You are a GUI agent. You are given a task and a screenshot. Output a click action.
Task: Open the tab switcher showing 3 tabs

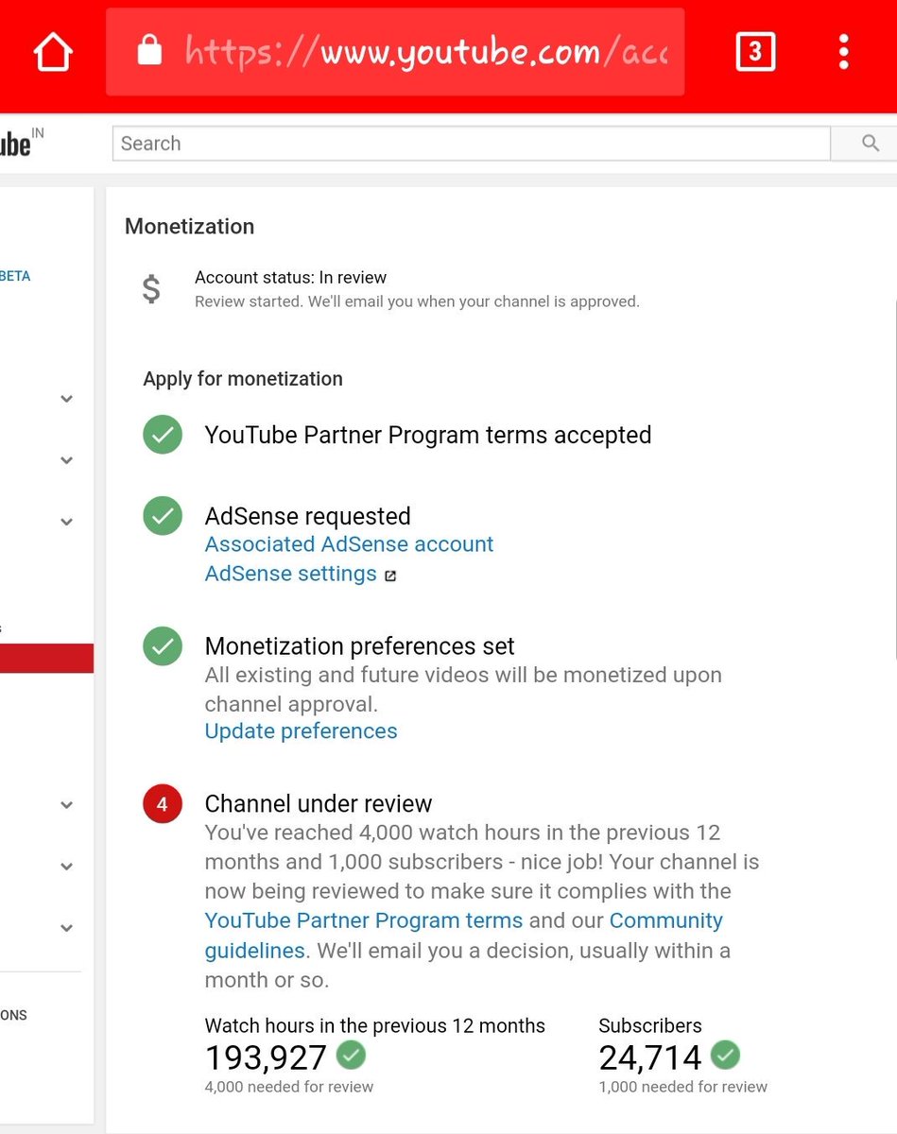point(755,52)
